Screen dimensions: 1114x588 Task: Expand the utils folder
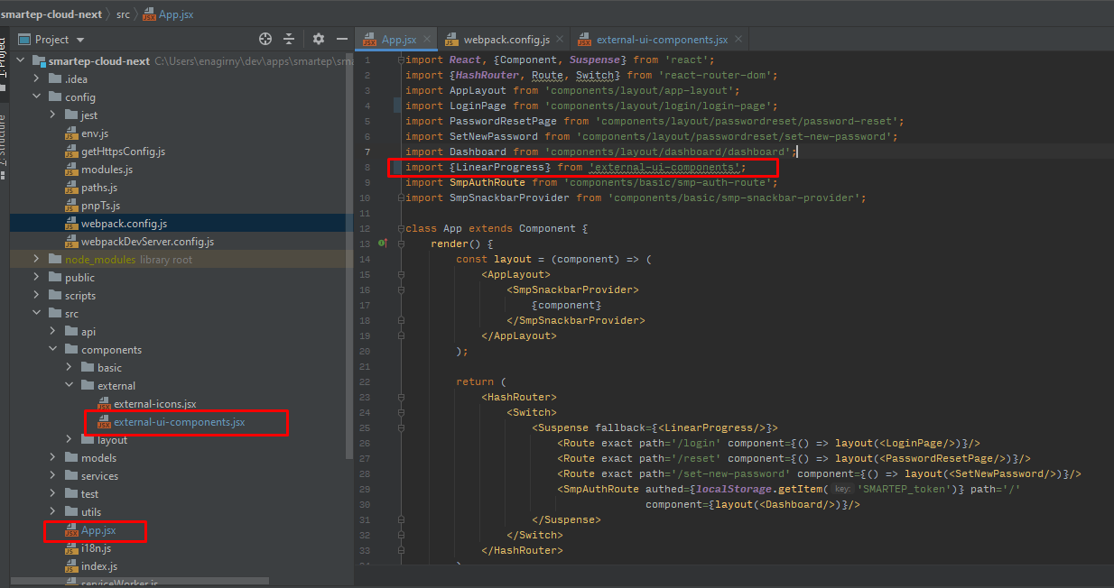tap(53, 512)
